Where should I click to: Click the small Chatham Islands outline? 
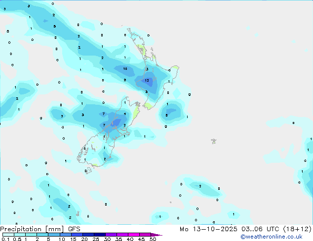[x=214, y=141]
